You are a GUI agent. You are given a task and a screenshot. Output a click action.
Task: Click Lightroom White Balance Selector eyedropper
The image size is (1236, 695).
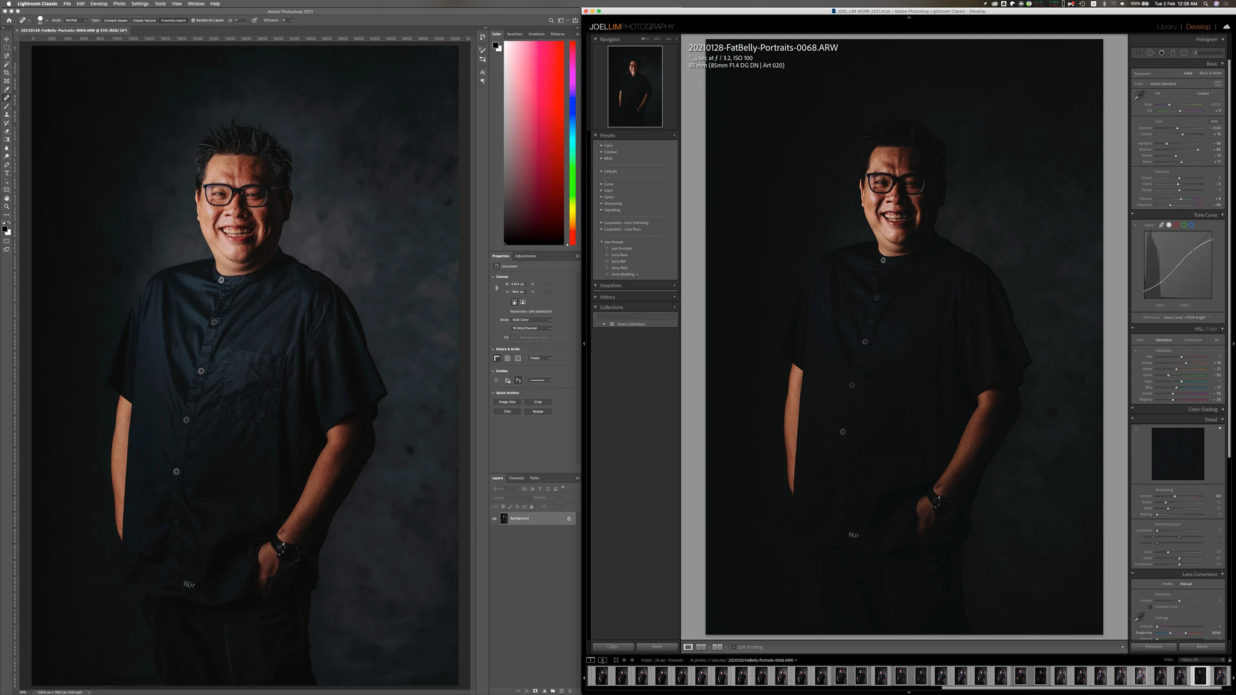[1139, 96]
